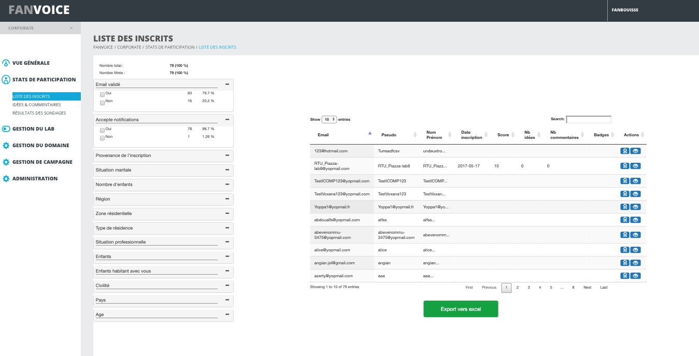The image size is (699, 356).
Task: Check the 'Non' box under Email validé
Action: [x=102, y=102]
